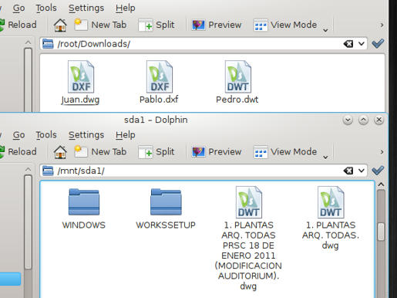Open Tools menu in sda1 Dolphin window
The image size is (397, 298).
[x=46, y=135]
